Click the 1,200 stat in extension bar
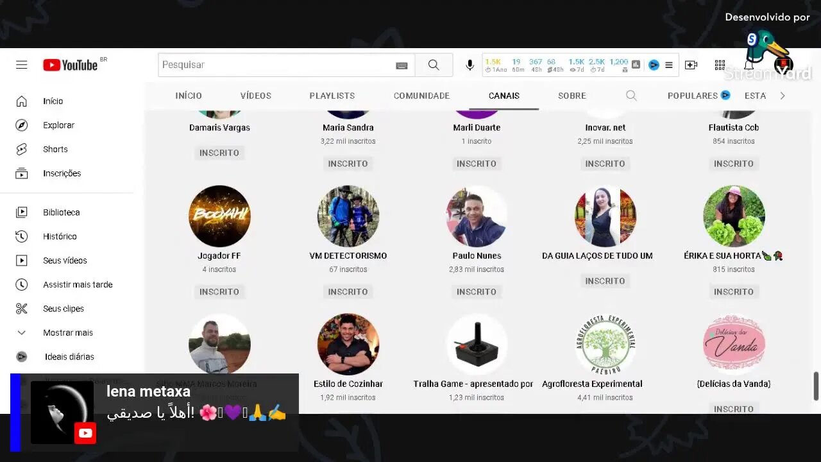 [x=619, y=65]
